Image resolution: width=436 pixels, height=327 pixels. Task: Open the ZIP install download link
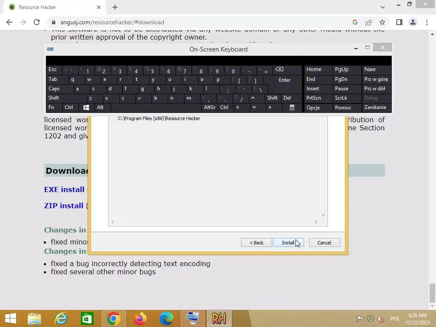64,206
